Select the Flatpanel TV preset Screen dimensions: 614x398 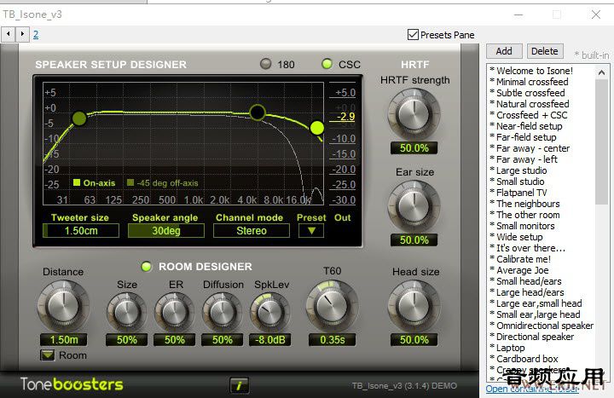click(518, 193)
